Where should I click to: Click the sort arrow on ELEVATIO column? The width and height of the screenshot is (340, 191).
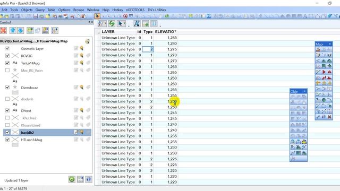(x=175, y=31)
